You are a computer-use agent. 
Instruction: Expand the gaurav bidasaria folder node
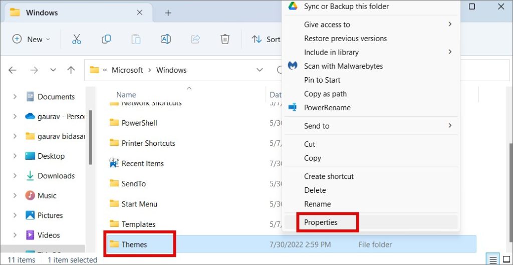pyautogui.click(x=15, y=136)
